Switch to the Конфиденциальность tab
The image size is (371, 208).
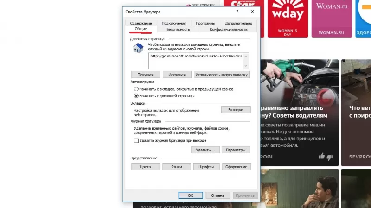(228, 29)
